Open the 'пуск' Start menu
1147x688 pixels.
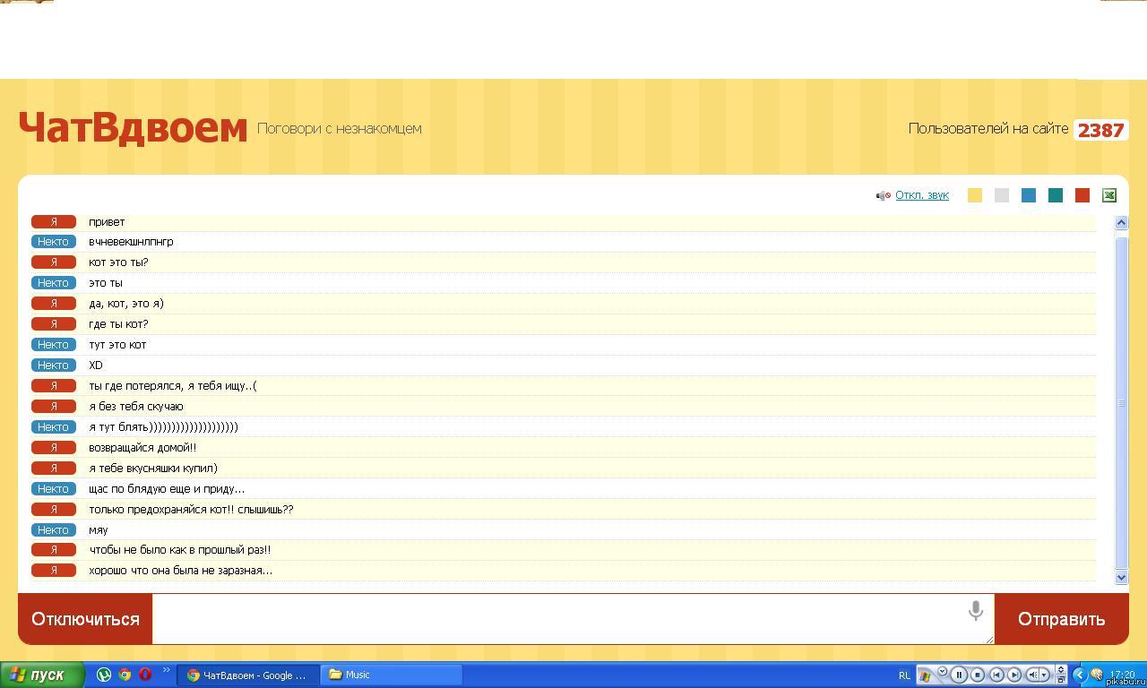pyautogui.click(x=42, y=675)
